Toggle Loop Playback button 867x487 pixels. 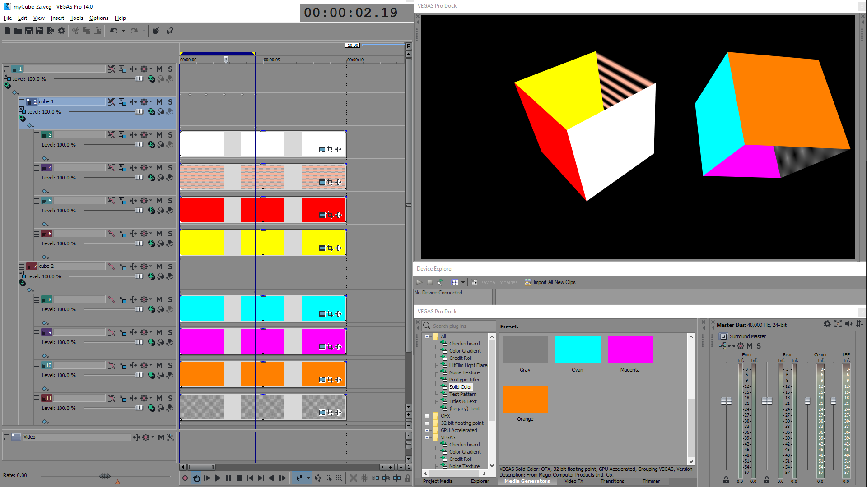coord(196,478)
